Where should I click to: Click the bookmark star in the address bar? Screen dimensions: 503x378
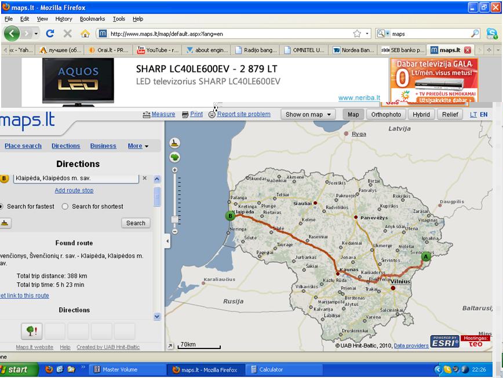click(x=357, y=34)
